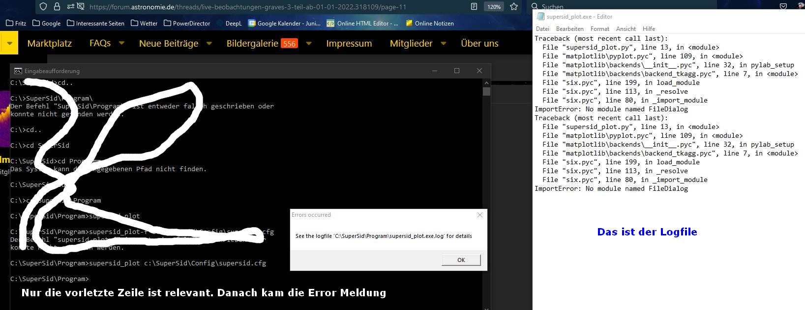This screenshot has width=805, height=310.
Task: Open the Ansicht menu in the Editor
Action: (626, 29)
